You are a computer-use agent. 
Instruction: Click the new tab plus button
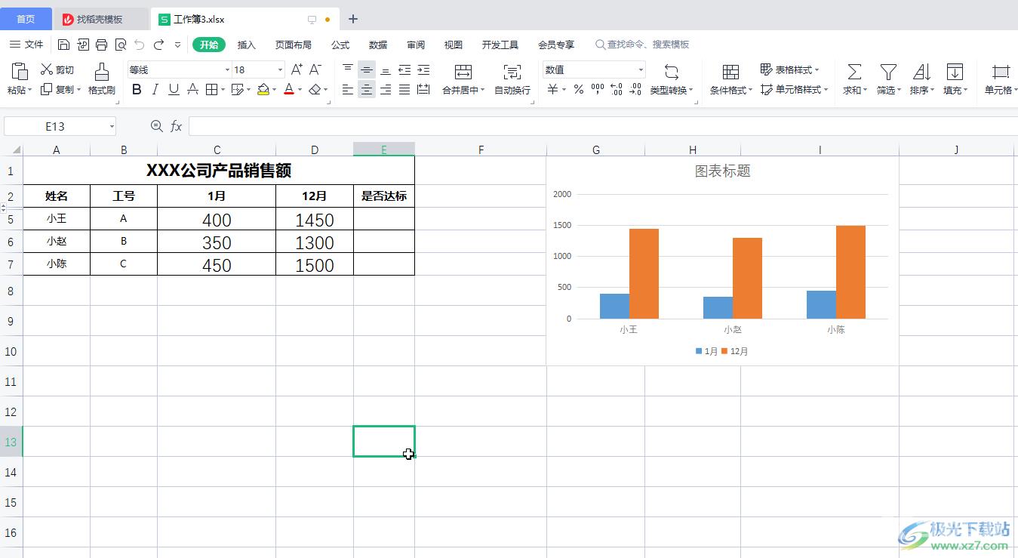click(x=353, y=19)
